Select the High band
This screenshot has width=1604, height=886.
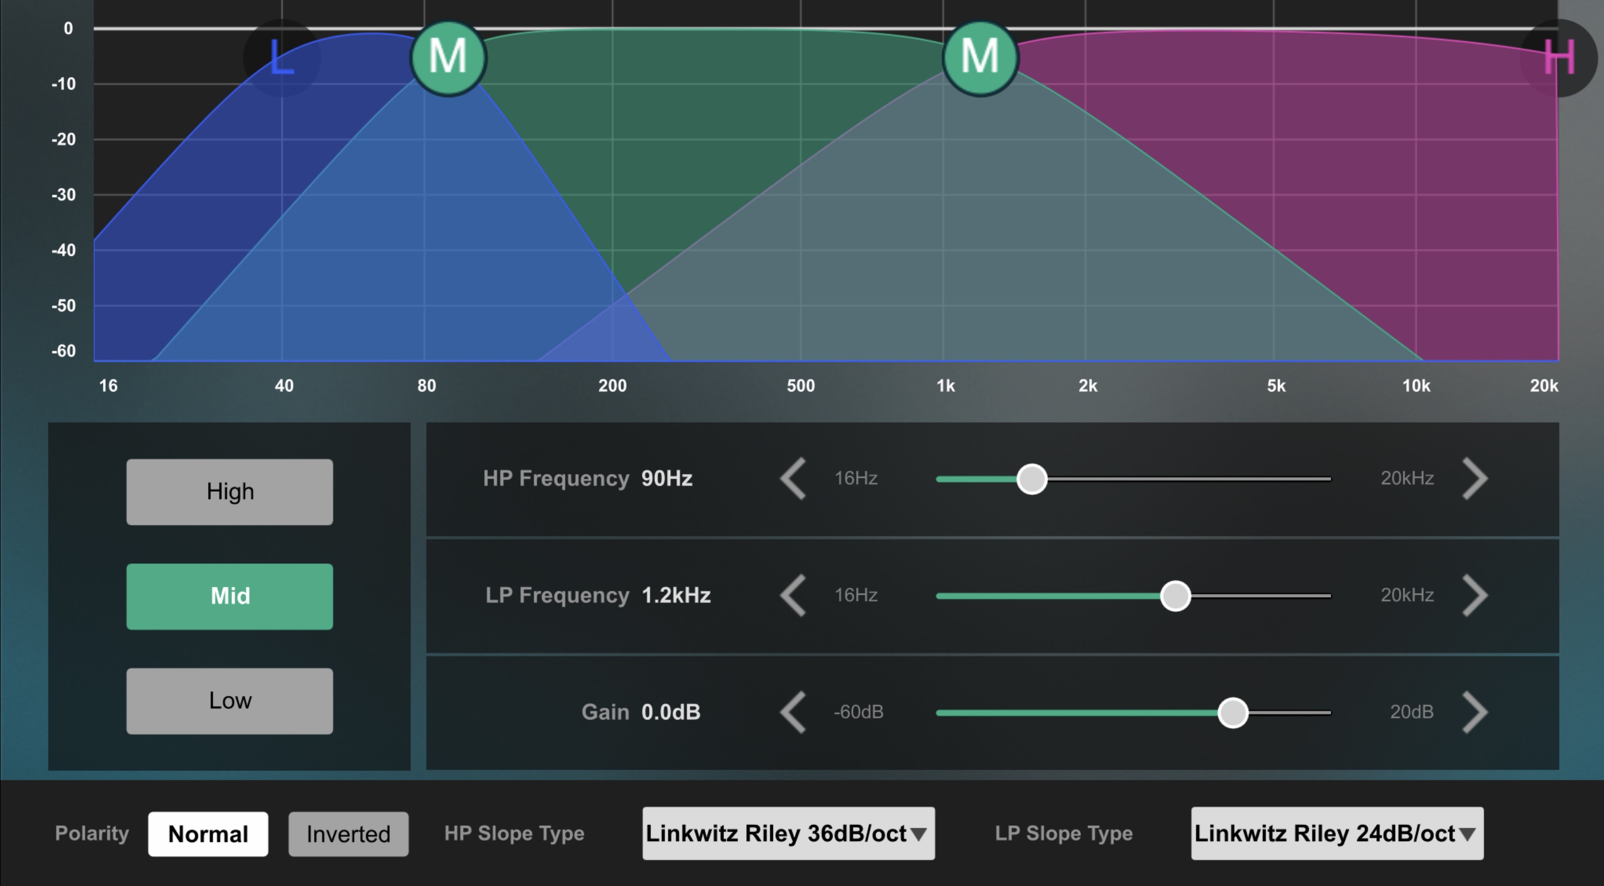(x=229, y=492)
